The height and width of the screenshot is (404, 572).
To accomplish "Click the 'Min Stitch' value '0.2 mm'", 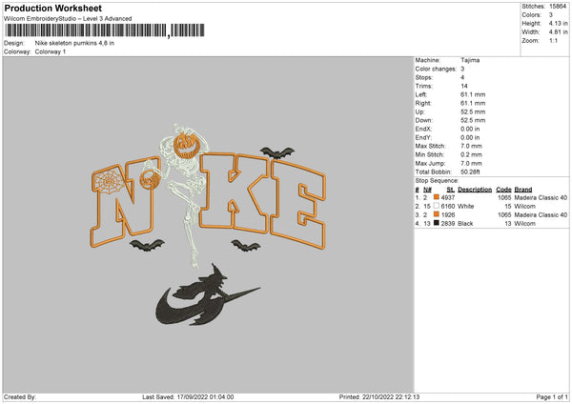I will pos(471,154).
